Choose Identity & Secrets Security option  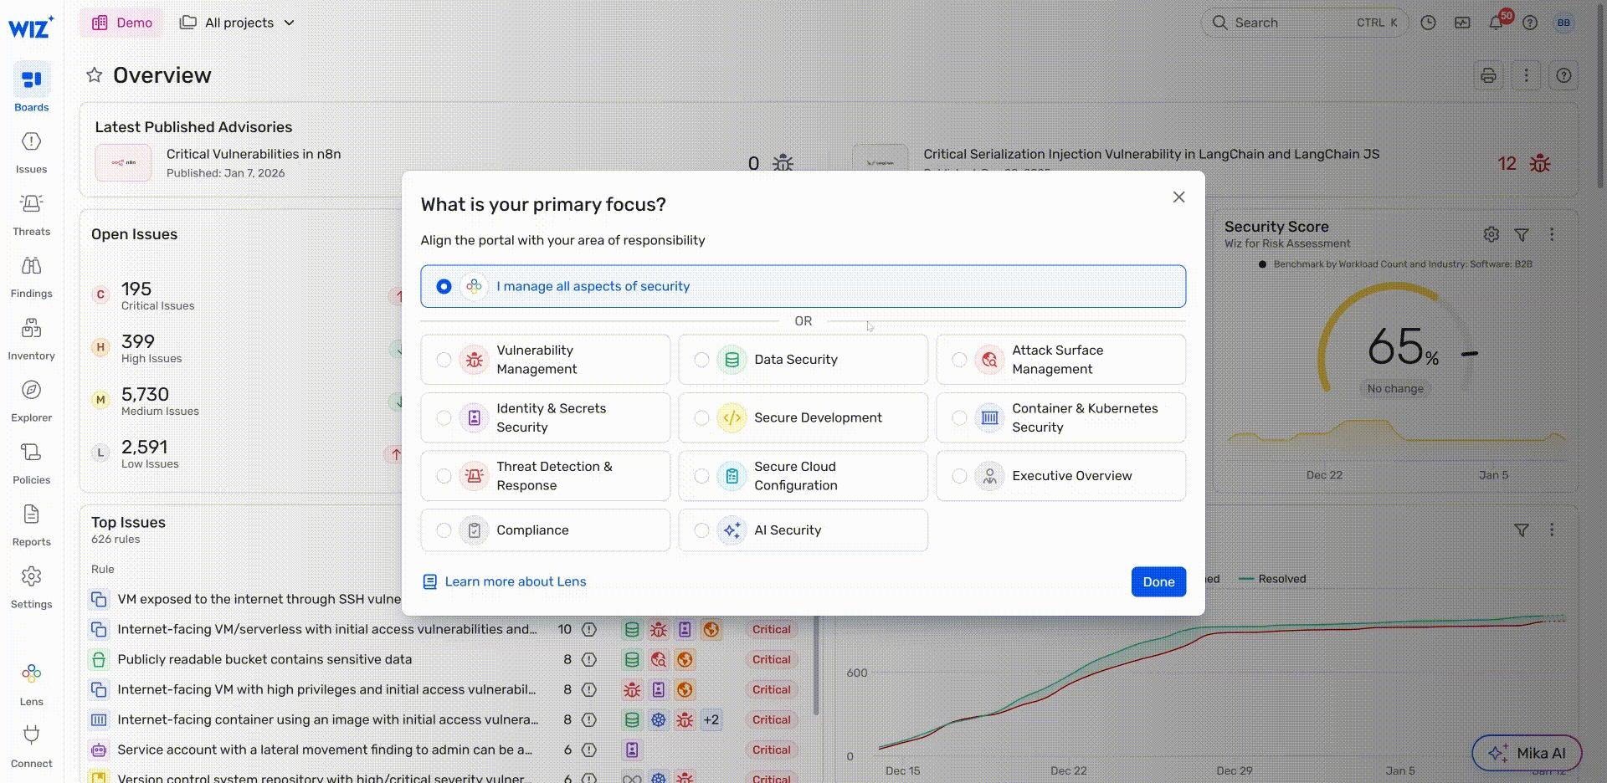[545, 417]
